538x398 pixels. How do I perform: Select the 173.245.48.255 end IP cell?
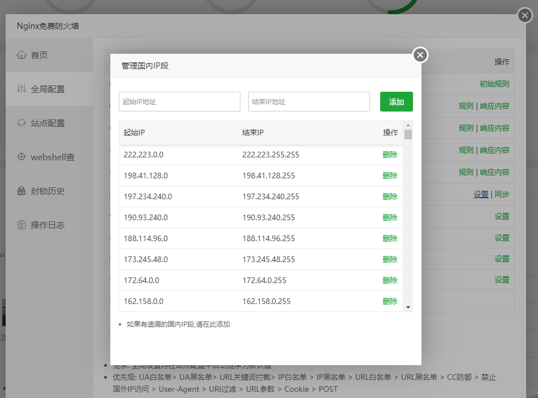[x=269, y=259]
